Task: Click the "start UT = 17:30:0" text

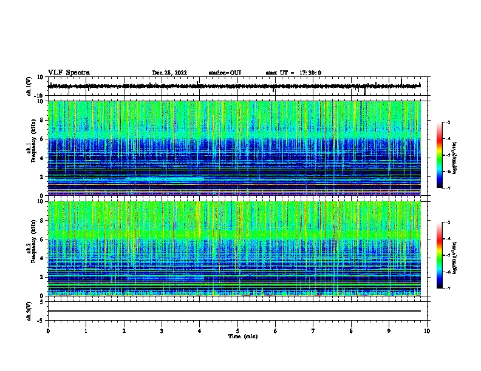Action: click(293, 73)
